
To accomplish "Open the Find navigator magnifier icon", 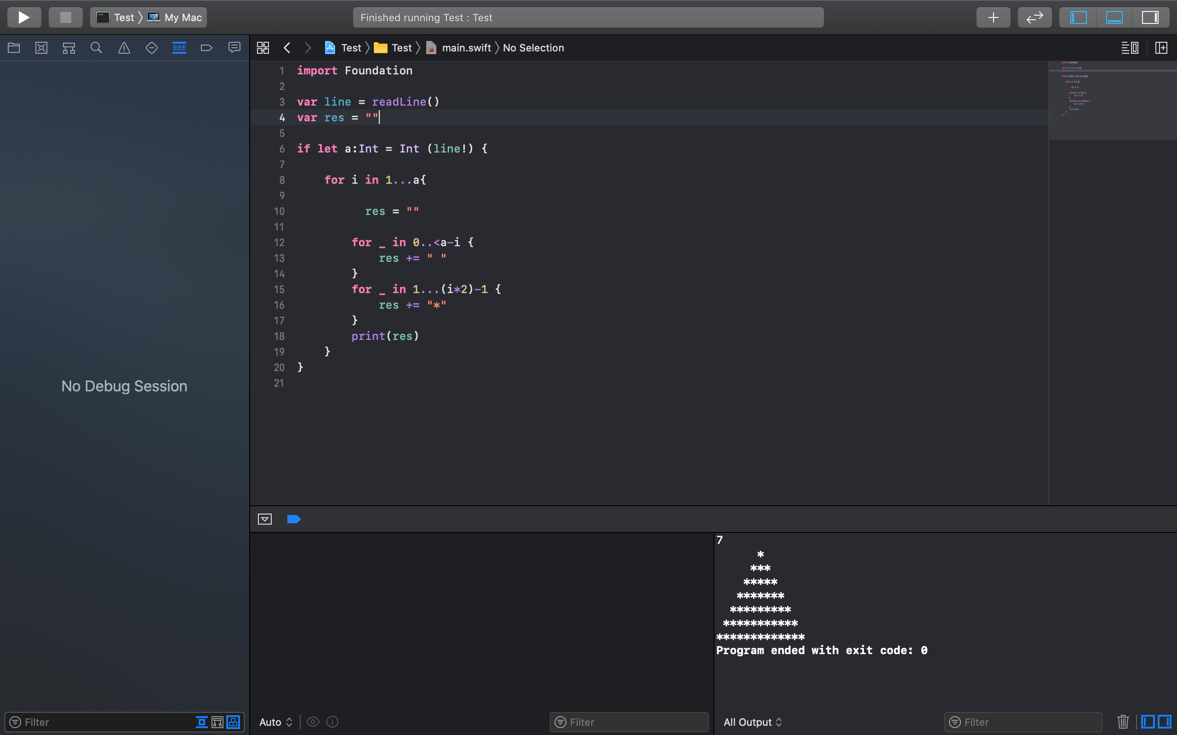I will pyautogui.click(x=96, y=48).
